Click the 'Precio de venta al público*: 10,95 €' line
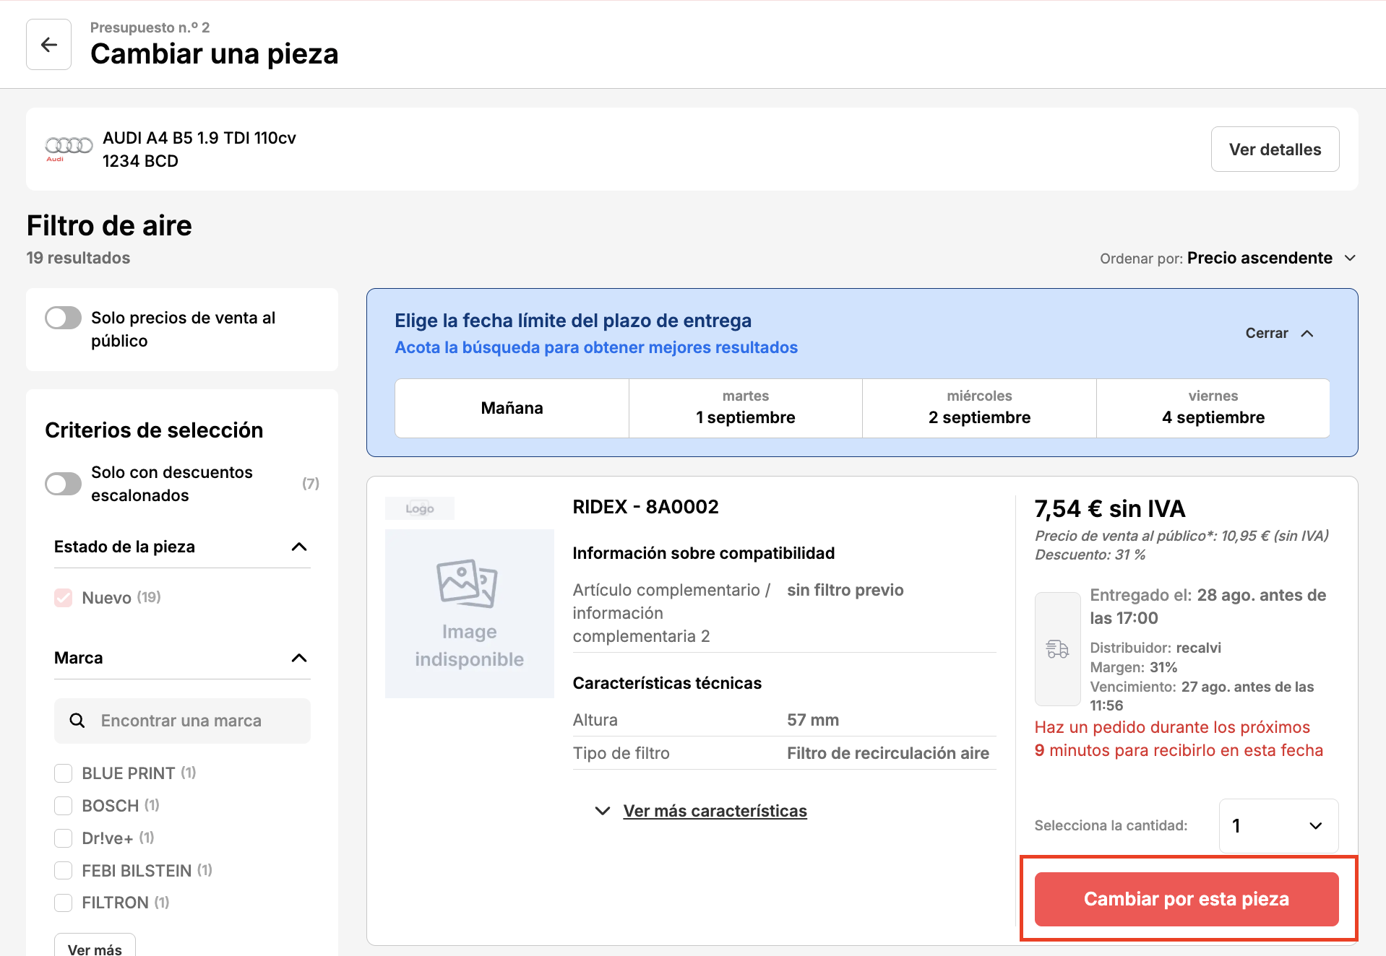 tap(1181, 536)
